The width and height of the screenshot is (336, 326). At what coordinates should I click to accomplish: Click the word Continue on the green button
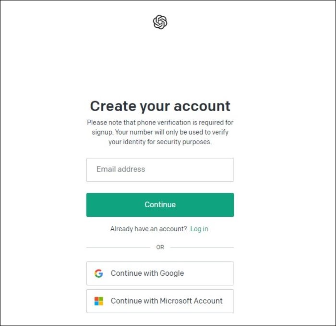pyautogui.click(x=160, y=204)
